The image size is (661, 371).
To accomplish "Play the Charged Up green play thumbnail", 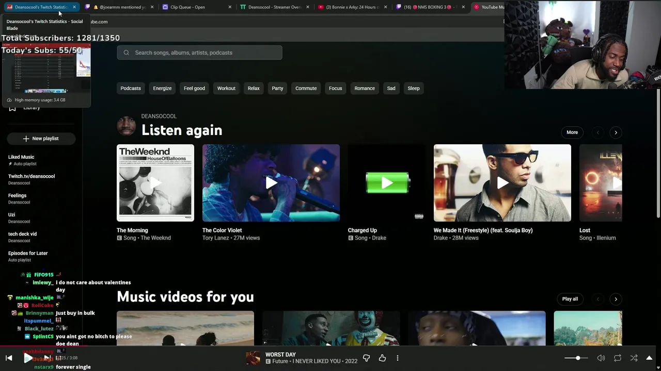I will 387,183.
